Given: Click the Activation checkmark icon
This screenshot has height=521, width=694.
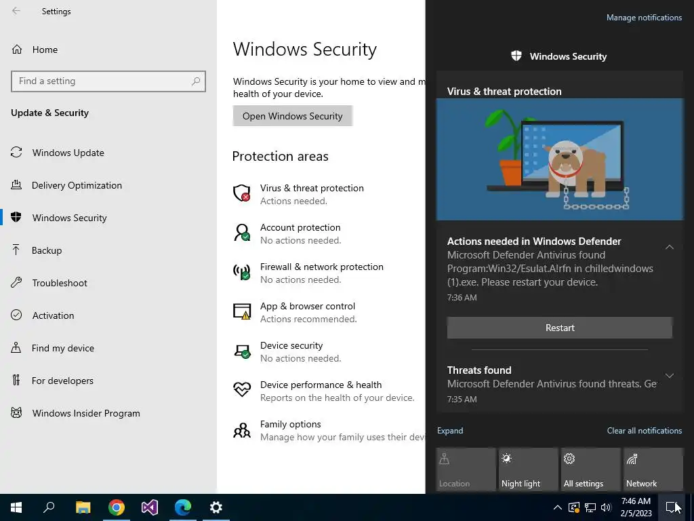Looking at the screenshot, I should pyautogui.click(x=16, y=315).
